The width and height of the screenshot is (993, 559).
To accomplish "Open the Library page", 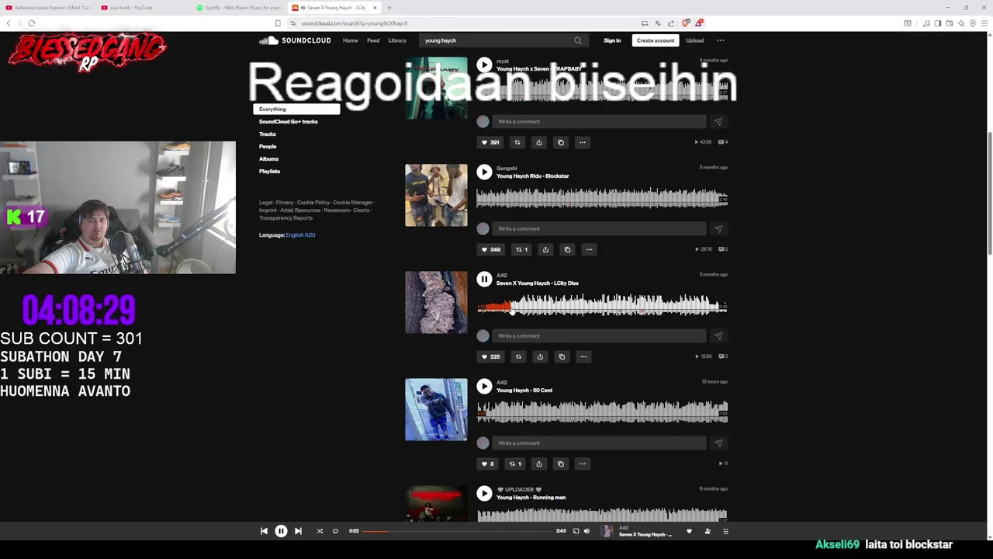I will (397, 40).
